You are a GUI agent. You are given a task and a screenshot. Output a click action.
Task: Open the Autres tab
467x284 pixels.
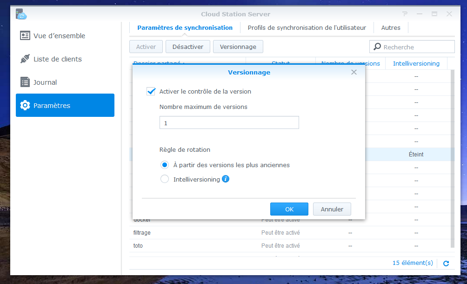391,28
